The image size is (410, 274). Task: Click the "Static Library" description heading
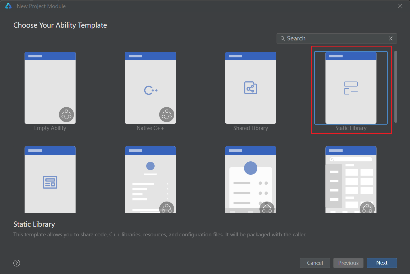[34, 224]
